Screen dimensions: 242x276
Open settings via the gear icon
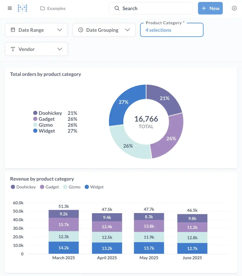click(234, 8)
